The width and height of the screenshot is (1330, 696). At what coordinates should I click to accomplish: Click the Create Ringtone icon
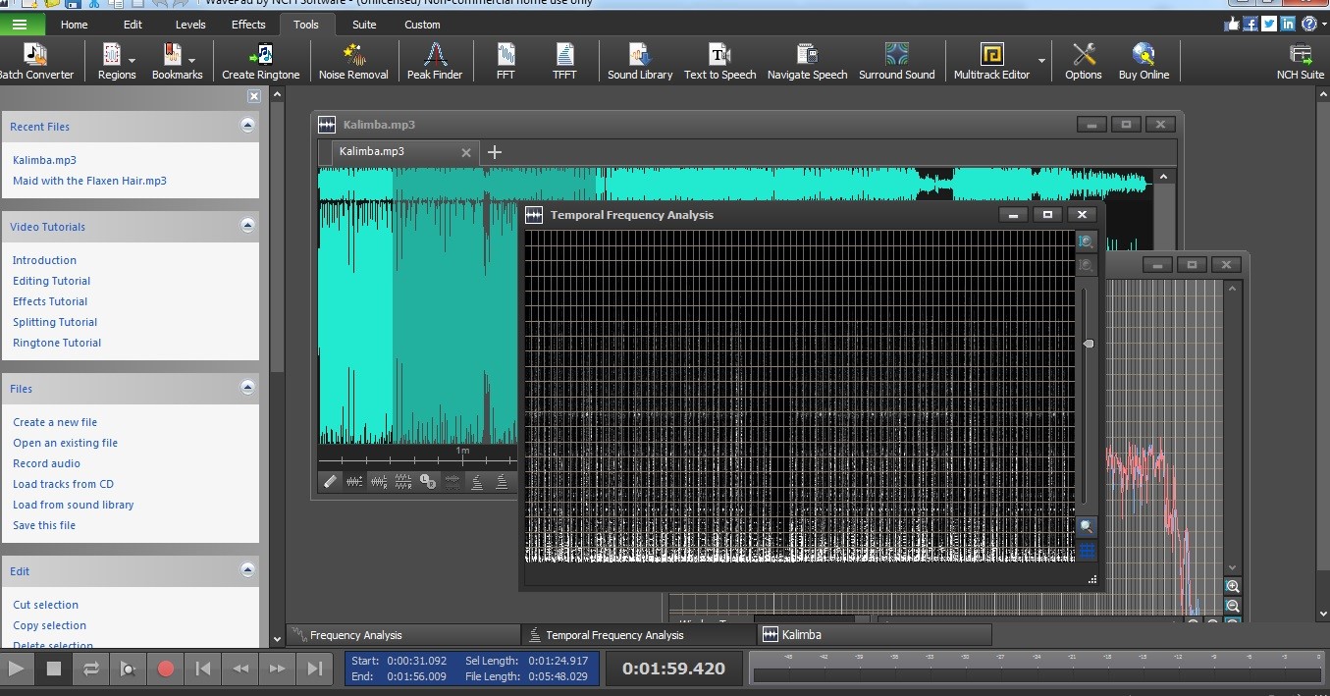(x=261, y=61)
